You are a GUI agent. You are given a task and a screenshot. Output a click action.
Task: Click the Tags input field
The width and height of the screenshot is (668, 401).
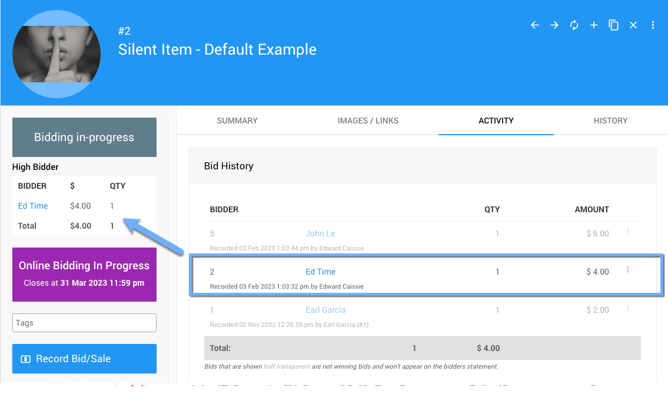point(84,323)
